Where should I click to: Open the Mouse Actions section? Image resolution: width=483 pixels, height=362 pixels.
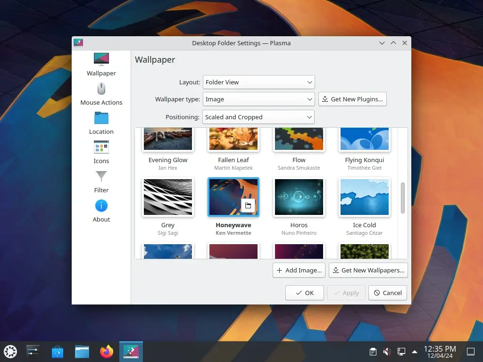point(101,93)
